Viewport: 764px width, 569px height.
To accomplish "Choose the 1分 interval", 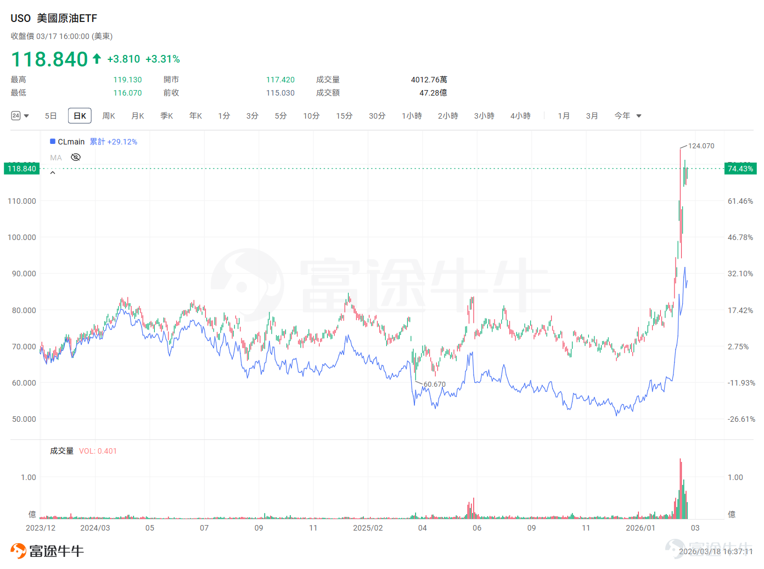I will [224, 116].
